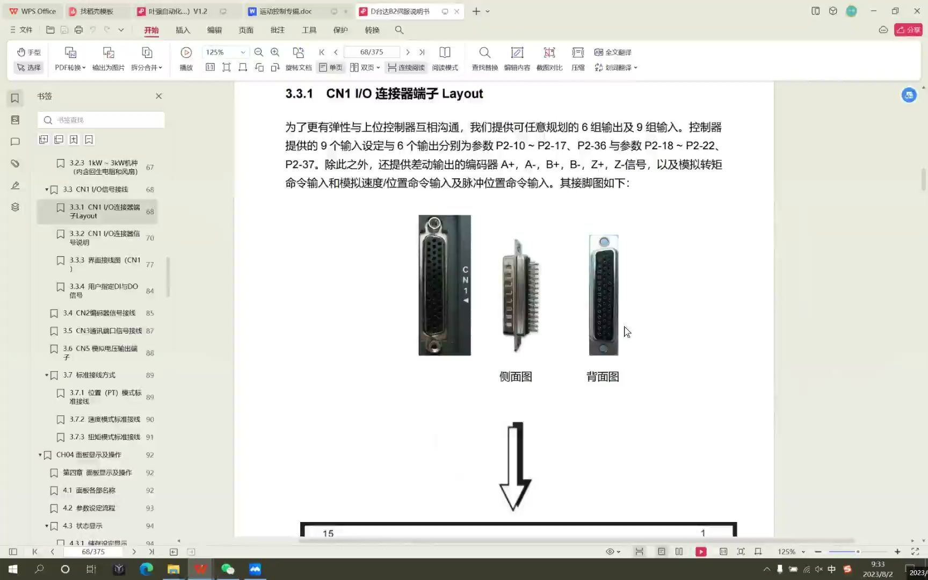Click the zoom in magnifier icon
This screenshot has width=928, height=580.
click(275, 52)
